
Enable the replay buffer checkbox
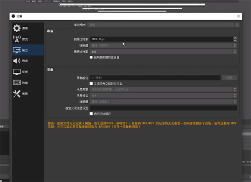(91, 113)
